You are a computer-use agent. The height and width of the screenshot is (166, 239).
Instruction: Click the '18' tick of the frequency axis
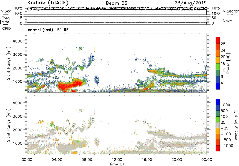coord(20,18)
